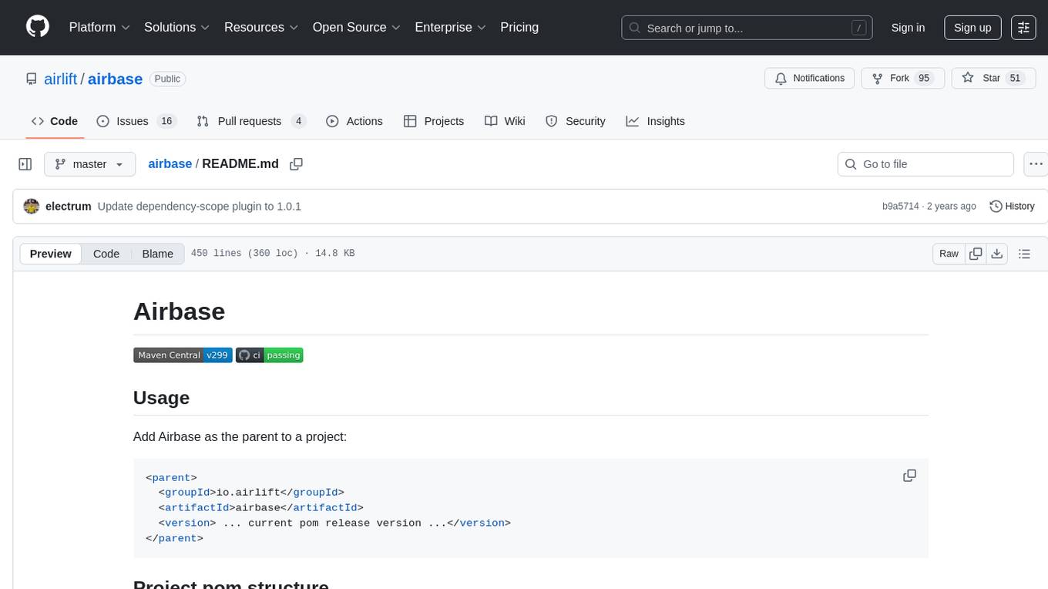
Task: Open the airlift owner link
Action: pos(60,79)
